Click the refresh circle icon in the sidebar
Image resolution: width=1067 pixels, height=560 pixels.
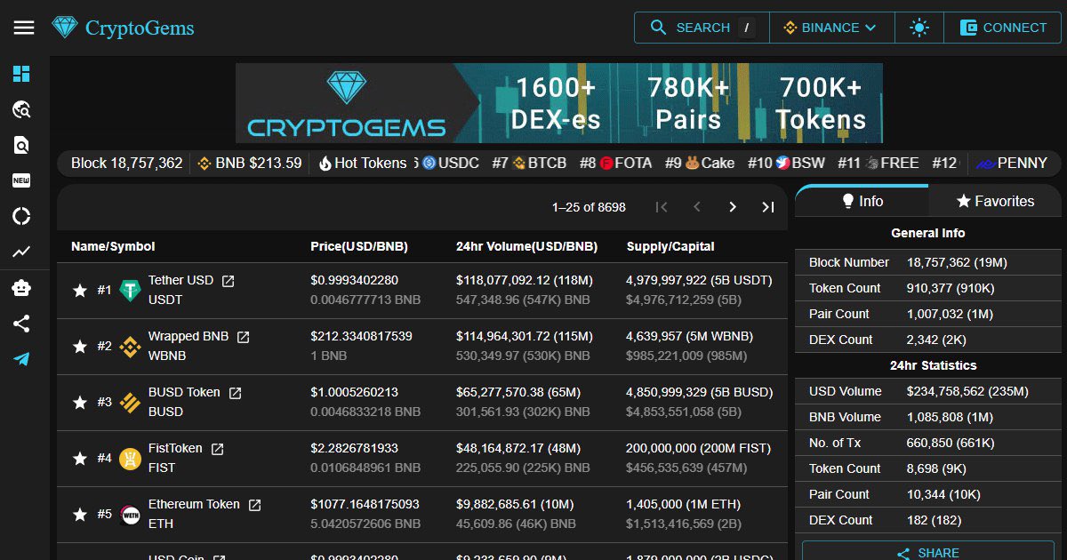(x=23, y=216)
